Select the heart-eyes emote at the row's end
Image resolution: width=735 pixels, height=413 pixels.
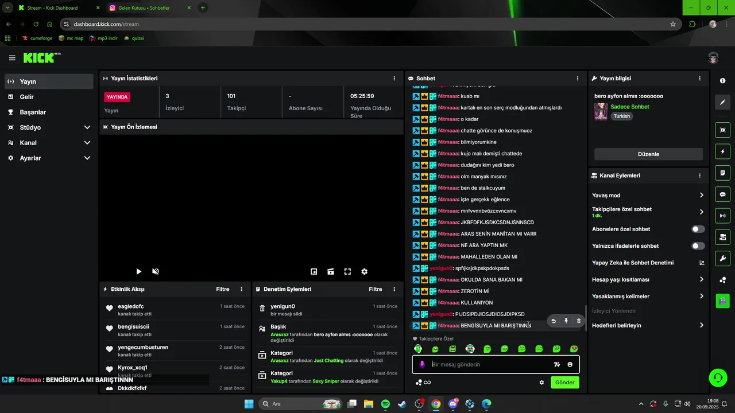pyautogui.click(x=574, y=349)
